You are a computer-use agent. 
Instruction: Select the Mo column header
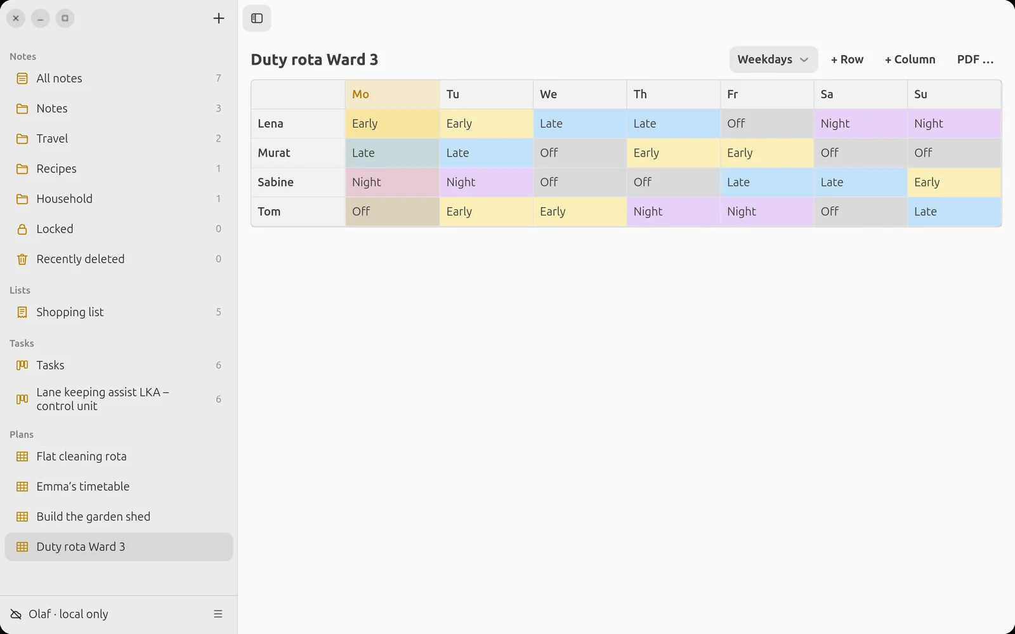(x=393, y=94)
